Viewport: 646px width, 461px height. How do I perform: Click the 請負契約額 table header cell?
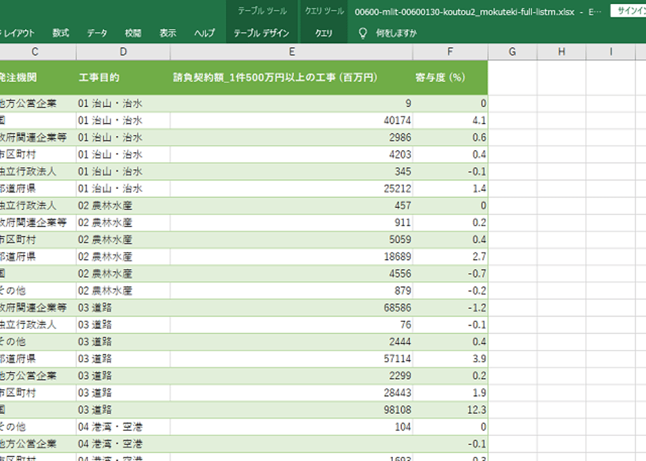click(x=292, y=78)
